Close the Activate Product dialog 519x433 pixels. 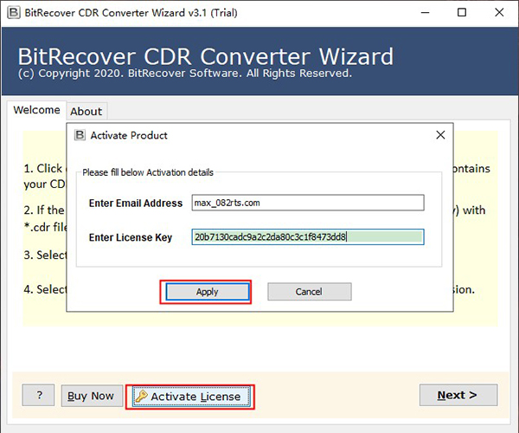[x=440, y=135]
